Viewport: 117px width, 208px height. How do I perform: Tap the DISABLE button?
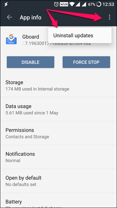pyautogui.click(x=31, y=62)
